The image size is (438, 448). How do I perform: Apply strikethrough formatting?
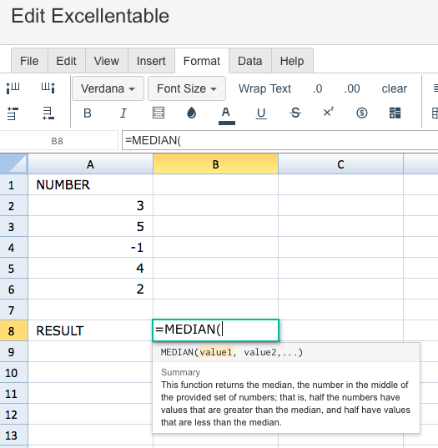[295, 113]
